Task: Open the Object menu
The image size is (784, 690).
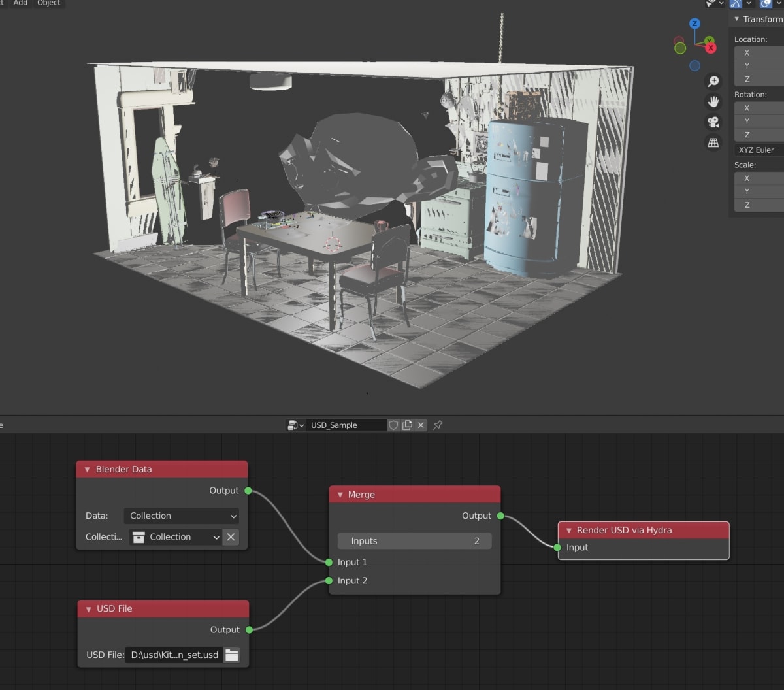Action: click(49, 3)
